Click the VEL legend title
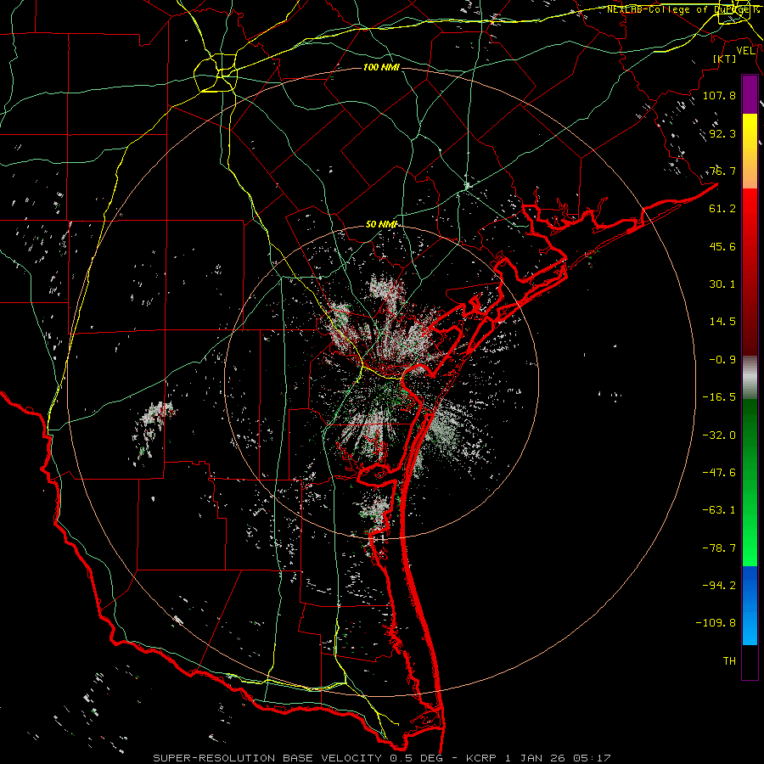The height and width of the screenshot is (764, 764). click(x=746, y=51)
